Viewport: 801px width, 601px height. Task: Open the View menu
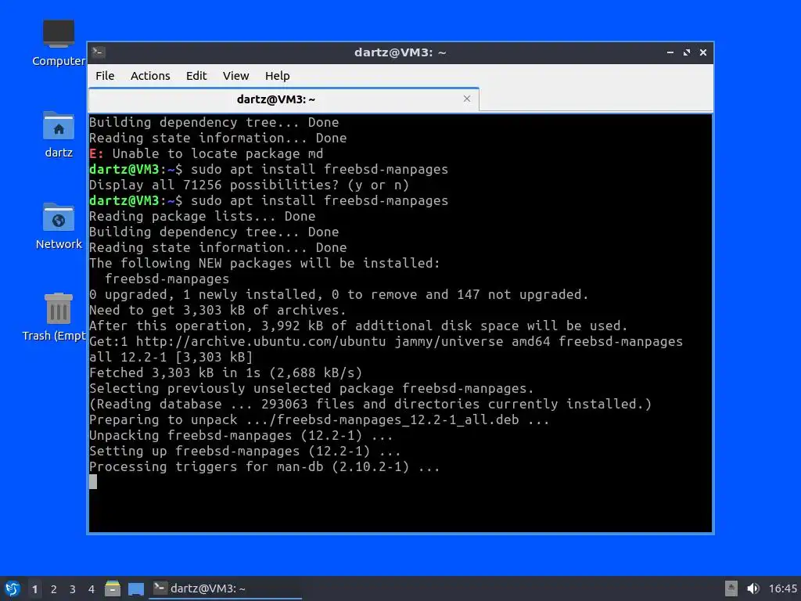235,76
